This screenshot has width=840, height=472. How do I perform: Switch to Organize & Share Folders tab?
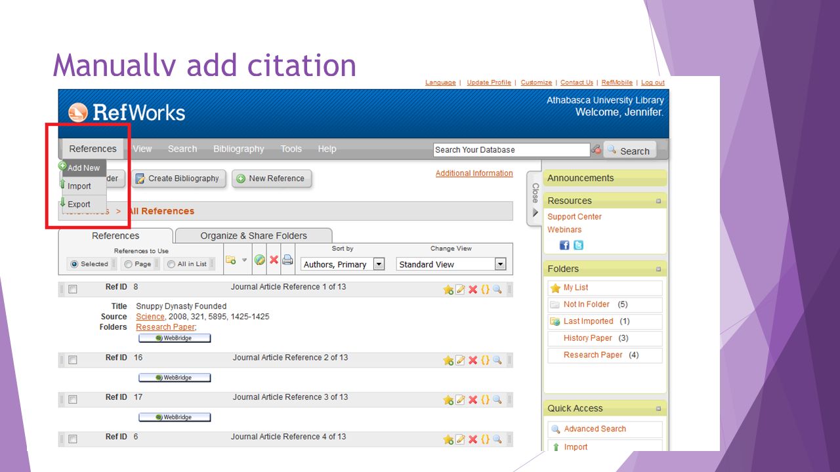(x=253, y=236)
